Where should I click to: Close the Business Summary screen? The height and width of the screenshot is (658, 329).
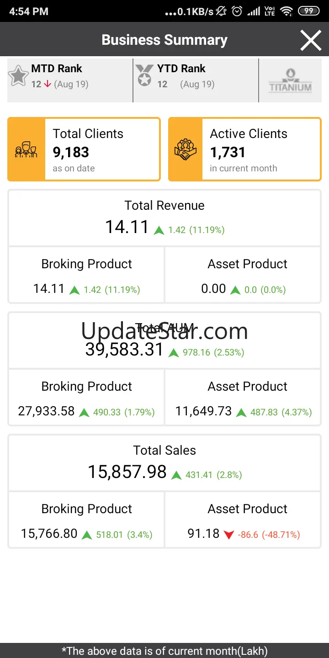[x=311, y=40]
